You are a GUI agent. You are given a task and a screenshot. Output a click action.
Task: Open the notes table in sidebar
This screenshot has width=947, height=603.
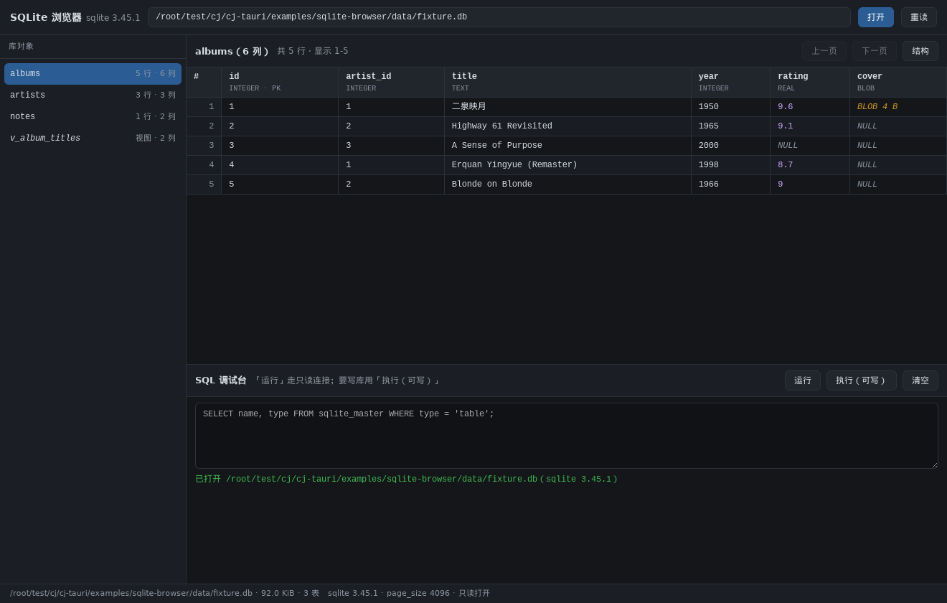(x=93, y=117)
